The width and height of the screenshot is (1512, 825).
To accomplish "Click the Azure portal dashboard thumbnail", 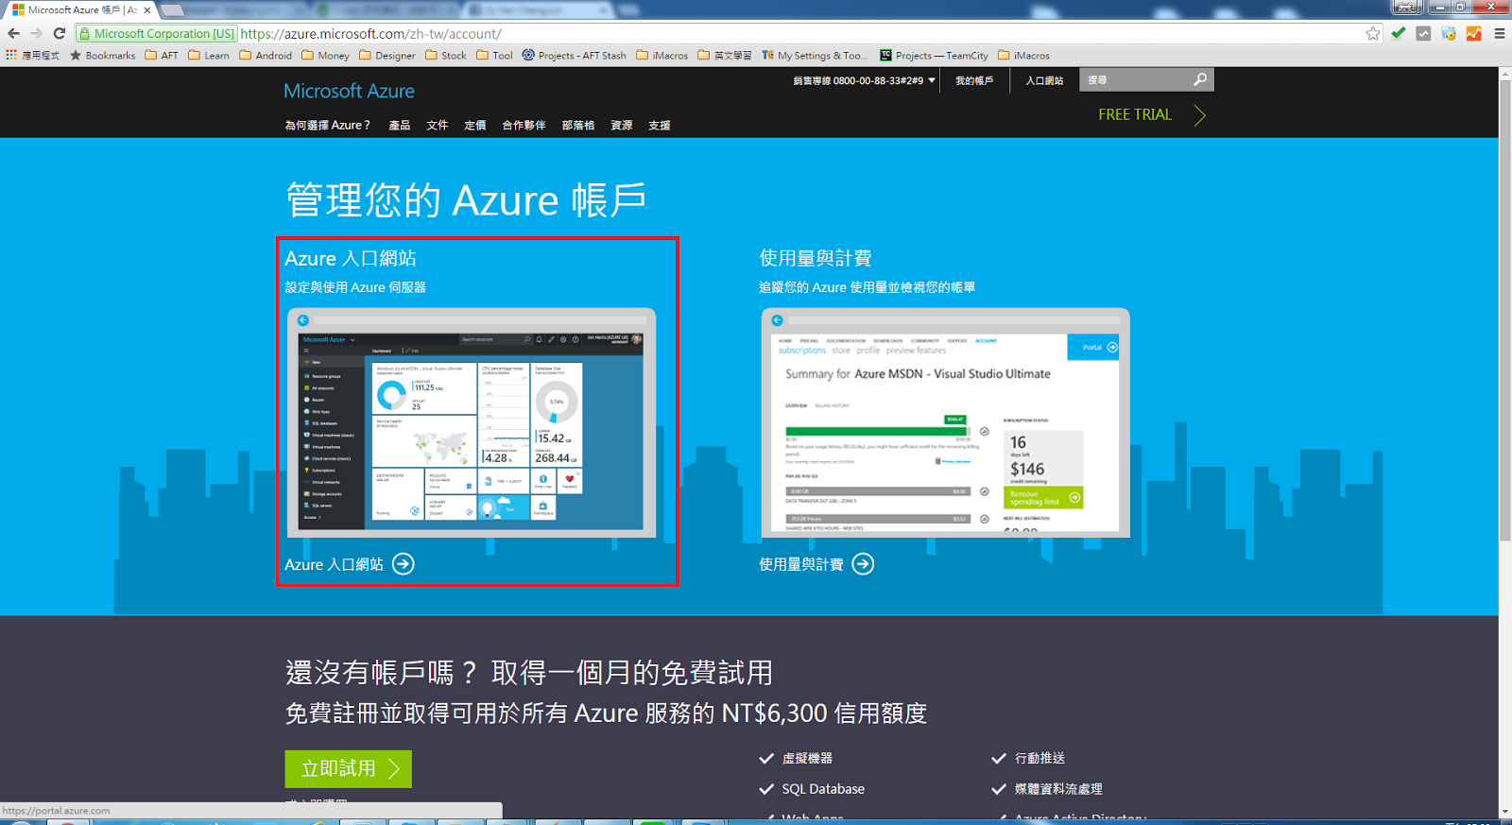I will tap(472, 422).
